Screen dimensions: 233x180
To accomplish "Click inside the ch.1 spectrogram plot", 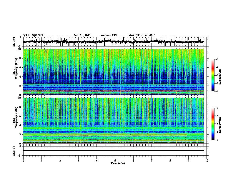I will 113,72.
